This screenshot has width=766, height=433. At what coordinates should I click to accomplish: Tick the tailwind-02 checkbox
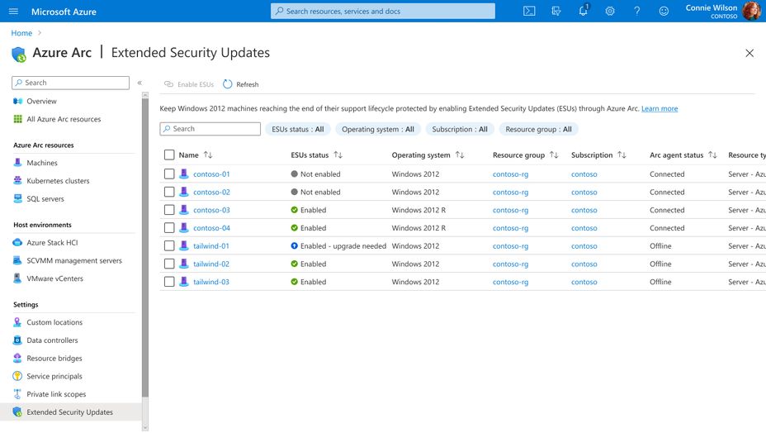click(169, 264)
